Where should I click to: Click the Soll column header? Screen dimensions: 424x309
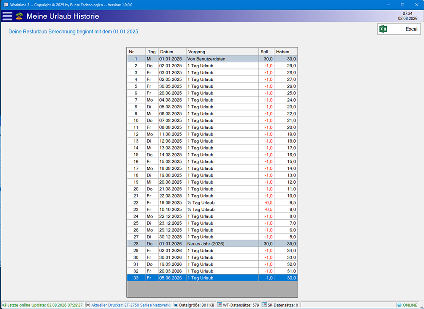click(x=266, y=52)
